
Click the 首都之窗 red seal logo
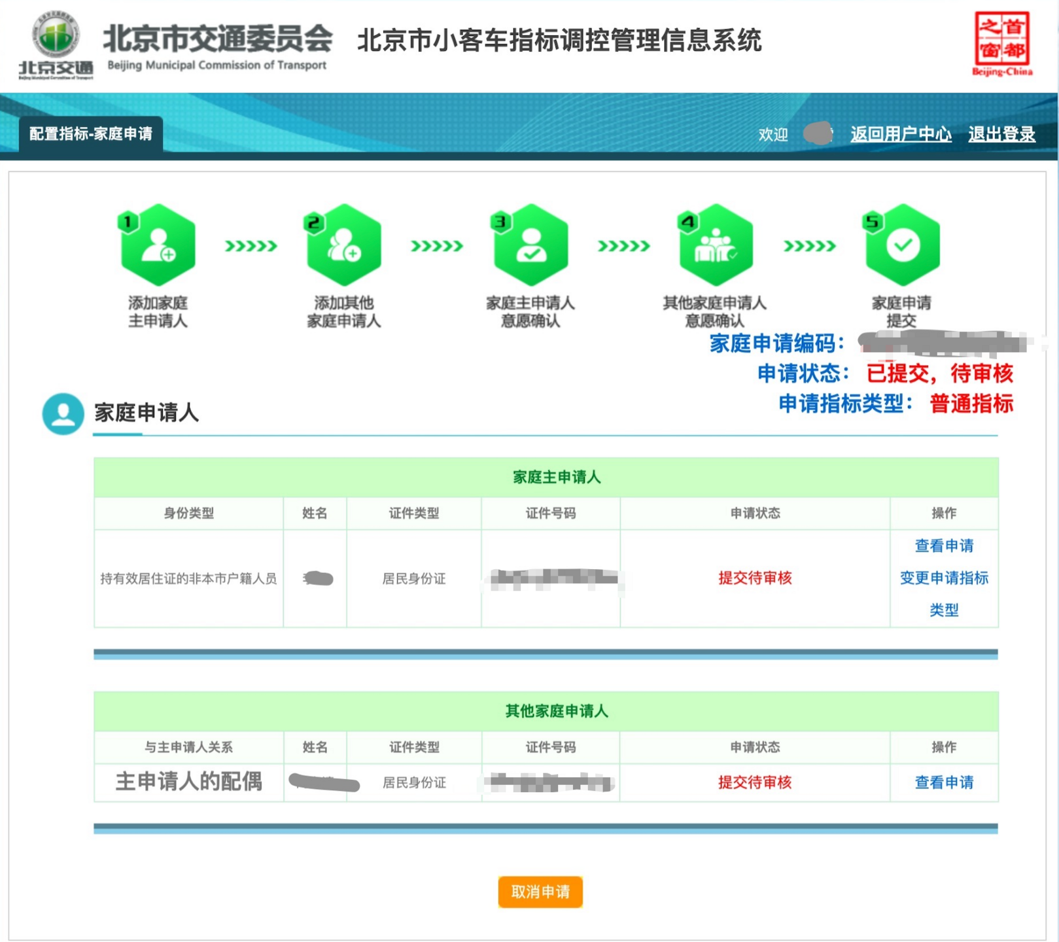point(1002,43)
